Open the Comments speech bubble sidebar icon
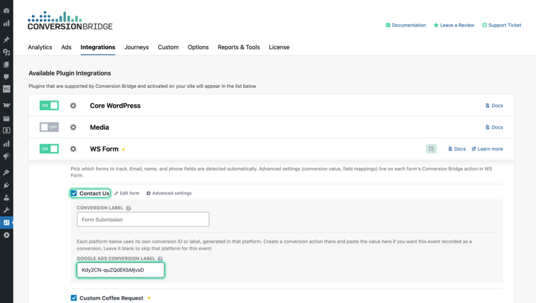 click(x=6, y=77)
